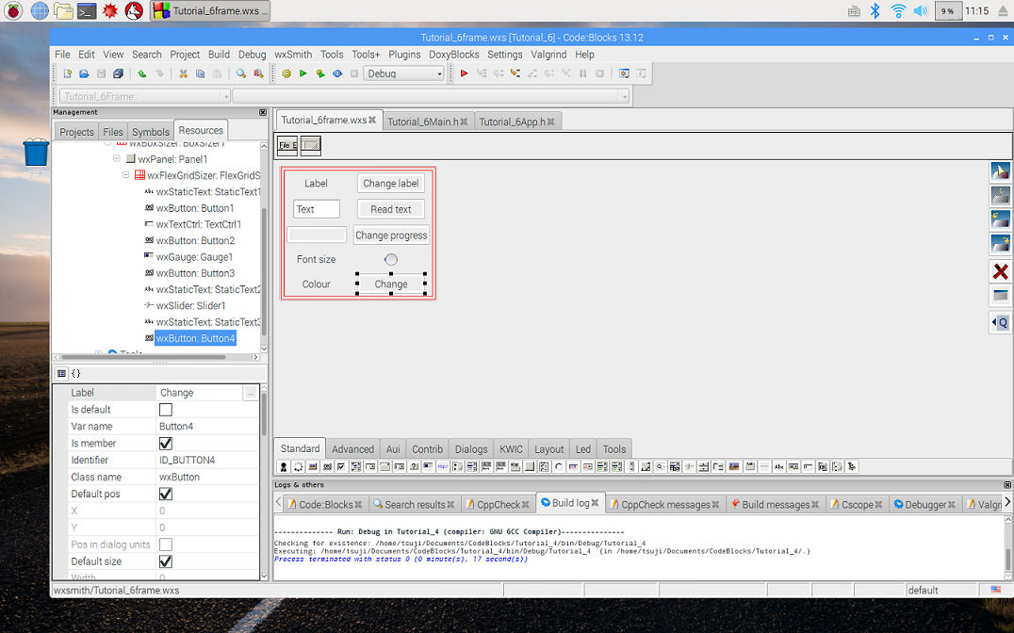Select the Change progress button in designer
Viewport: 1014px width, 633px height.
click(x=390, y=235)
